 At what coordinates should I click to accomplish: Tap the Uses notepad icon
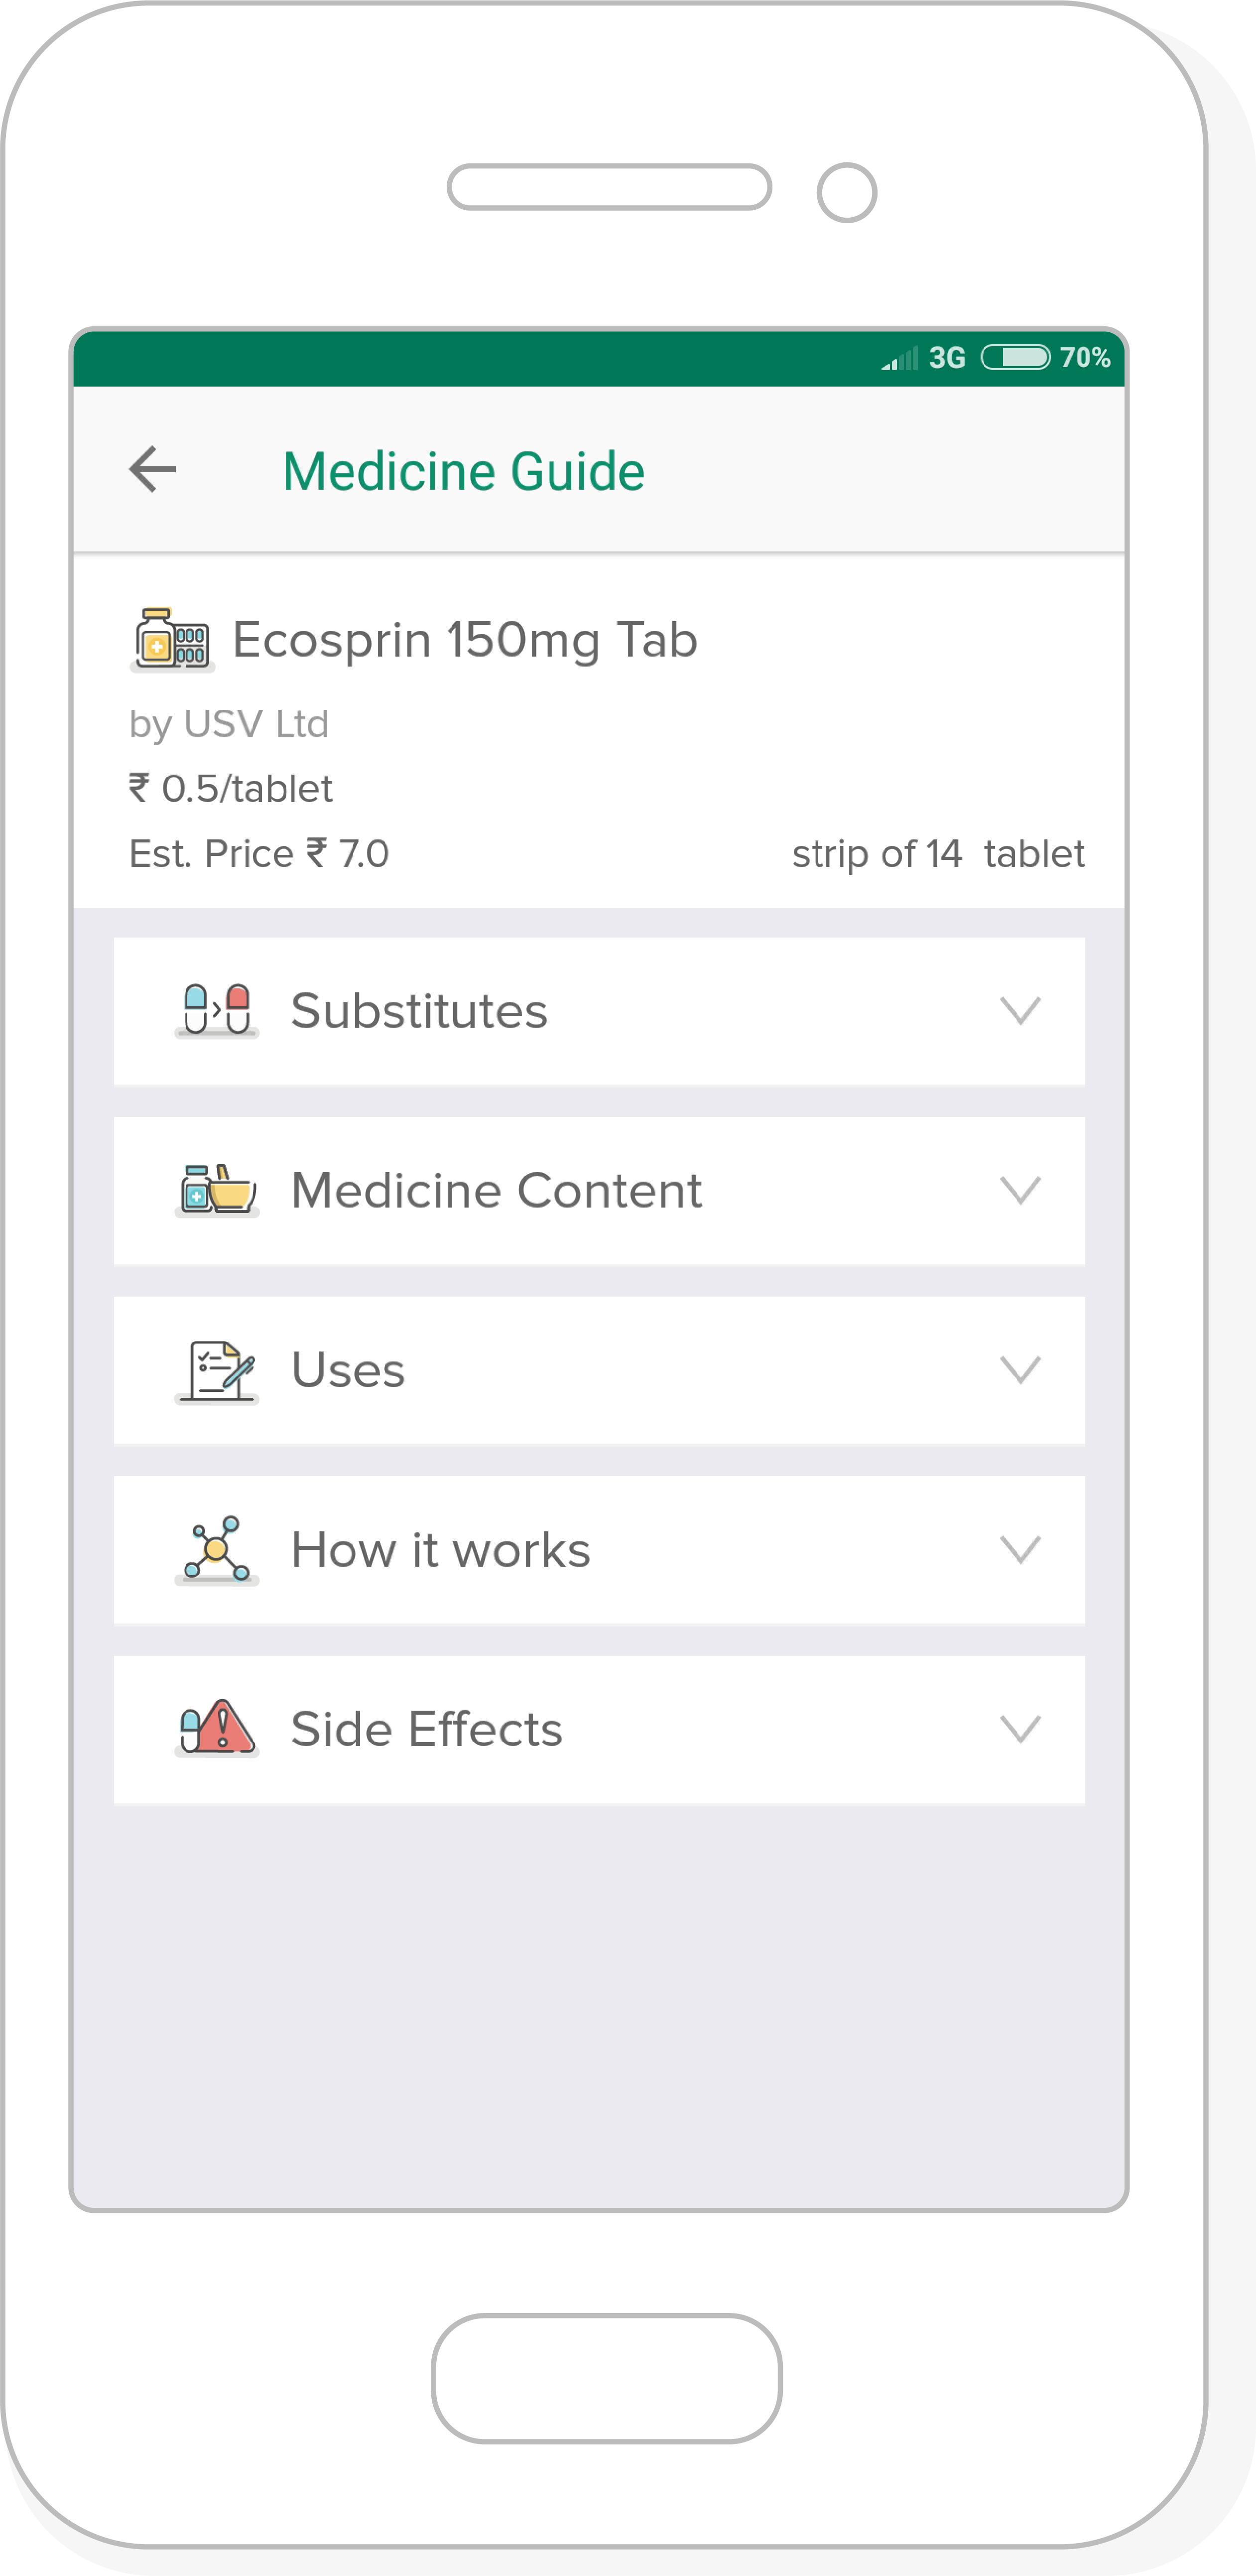217,1370
